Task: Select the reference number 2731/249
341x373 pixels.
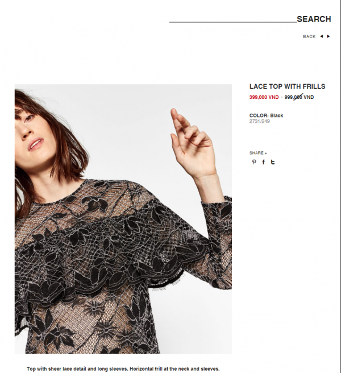Action: tap(259, 121)
